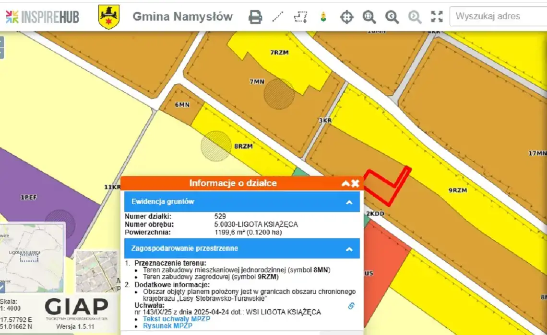
Task: Go to previous map view magnifier
Action: coord(392,17)
